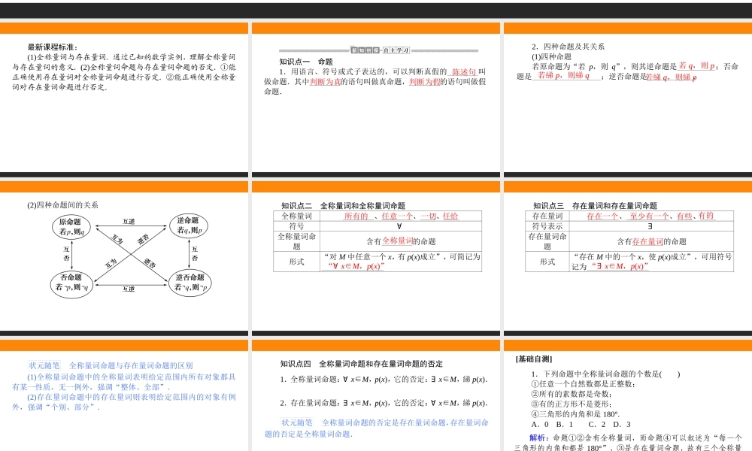
Task: Click the heading text 最新课程标准:
Action: 53,47
